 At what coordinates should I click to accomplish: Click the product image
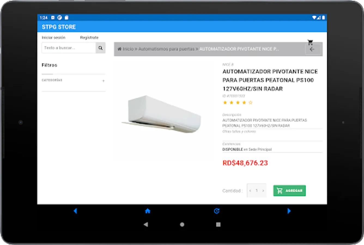161,114
